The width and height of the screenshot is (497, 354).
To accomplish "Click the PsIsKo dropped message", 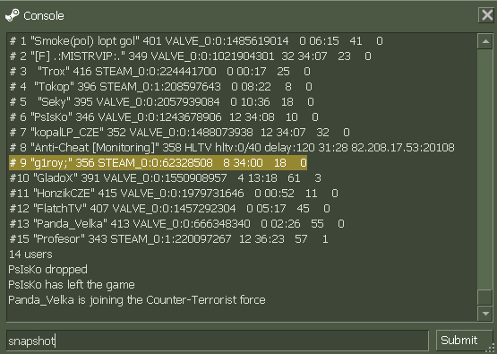I will 47,270.
